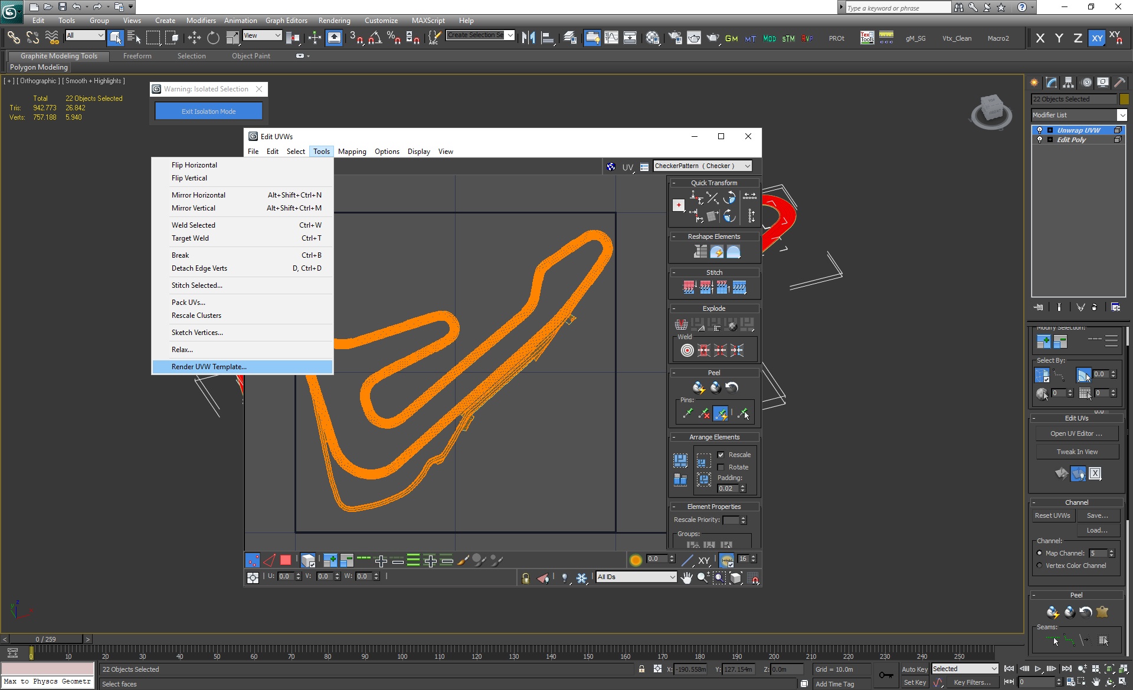
Task: Click the Padding value input field
Action: (x=728, y=488)
